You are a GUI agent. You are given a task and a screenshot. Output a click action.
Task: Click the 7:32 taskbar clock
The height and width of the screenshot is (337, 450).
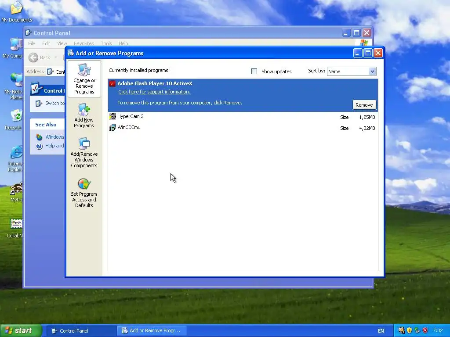438,331
